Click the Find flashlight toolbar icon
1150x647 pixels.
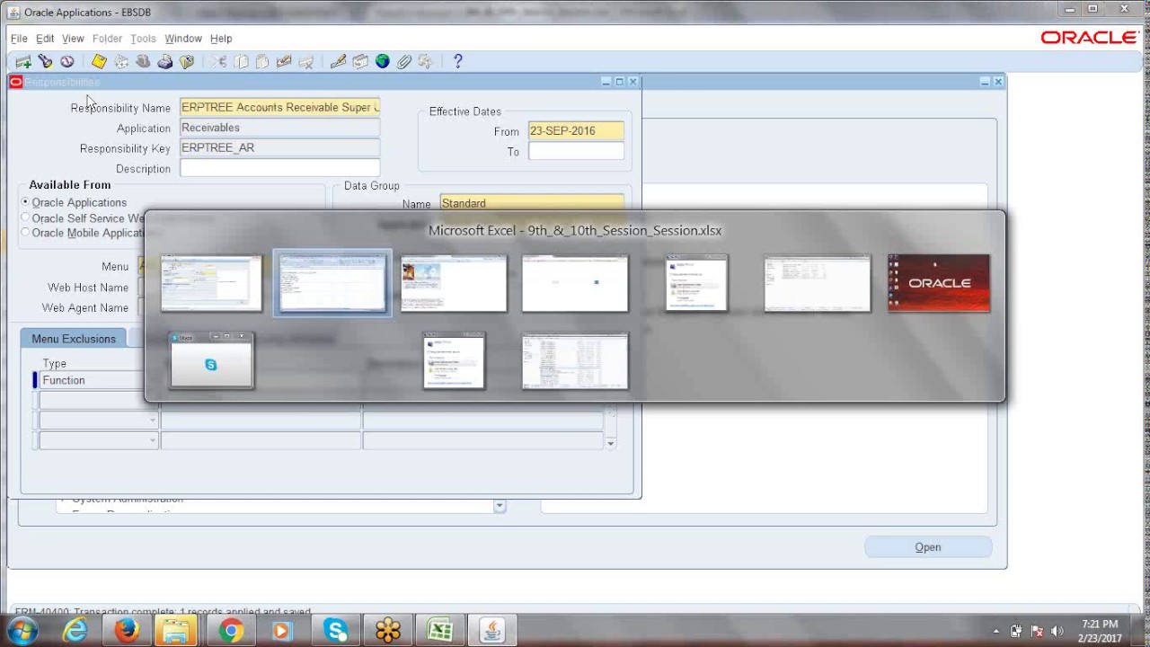tap(45, 61)
